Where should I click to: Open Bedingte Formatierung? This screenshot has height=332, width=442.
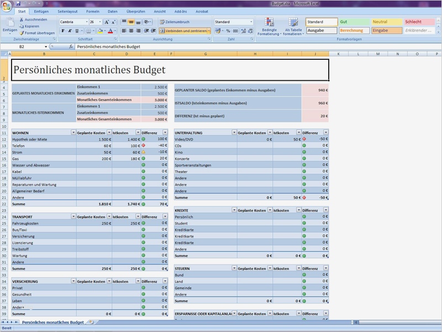[x=269, y=27]
